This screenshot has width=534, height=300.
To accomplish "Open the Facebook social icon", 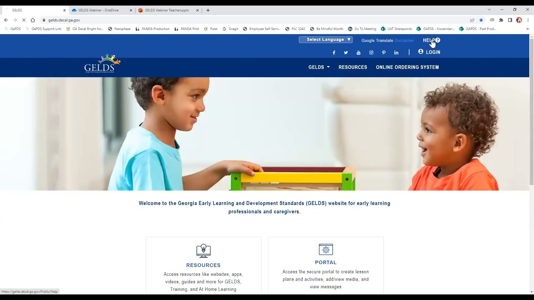I will (334, 52).
